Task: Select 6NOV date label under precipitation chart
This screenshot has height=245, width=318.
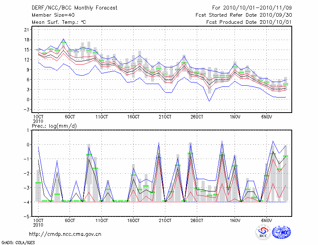Action: tap(266, 220)
